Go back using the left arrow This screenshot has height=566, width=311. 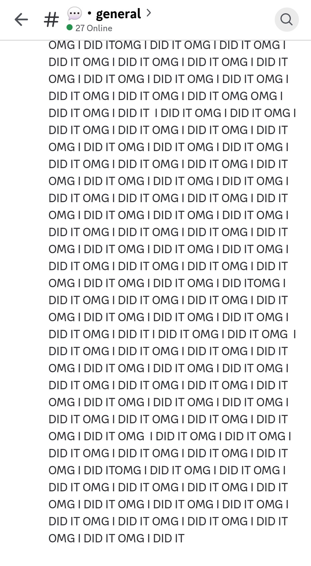click(21, 20)
